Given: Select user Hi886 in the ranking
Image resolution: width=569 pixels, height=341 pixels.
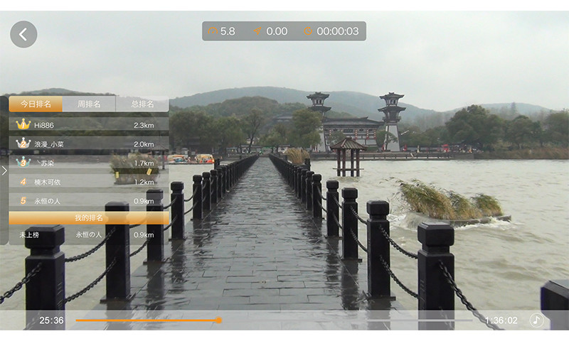Looking at the screenshot, I should (44, 125).
